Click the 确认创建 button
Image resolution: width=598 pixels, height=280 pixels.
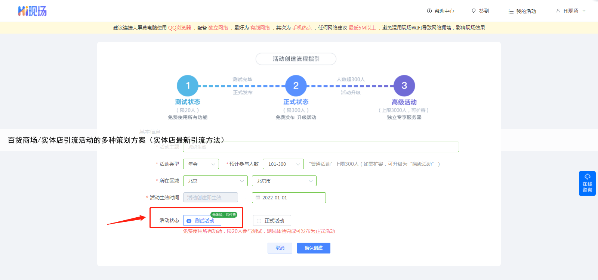314,248
